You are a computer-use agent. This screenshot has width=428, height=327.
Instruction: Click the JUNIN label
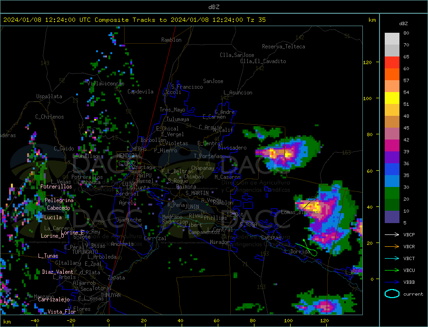pos(192,207)
